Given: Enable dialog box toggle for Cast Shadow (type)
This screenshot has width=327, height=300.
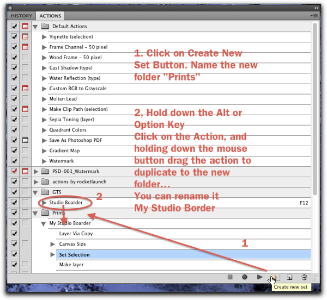Looking at the screenshot, I should click(x=25, y=67).
